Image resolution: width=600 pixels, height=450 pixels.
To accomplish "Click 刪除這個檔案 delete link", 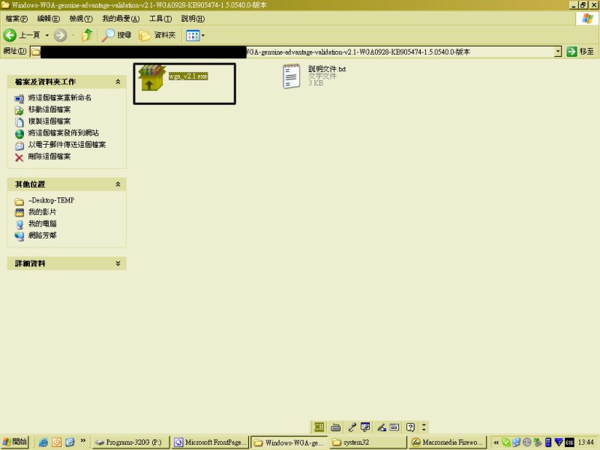I will 49,157.
